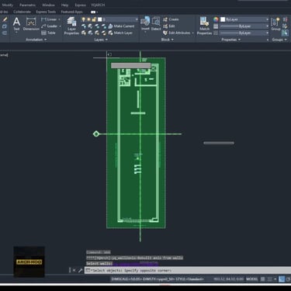Open the Express menu
This screenshot has height=291, width=291.
tap(80, 5)
